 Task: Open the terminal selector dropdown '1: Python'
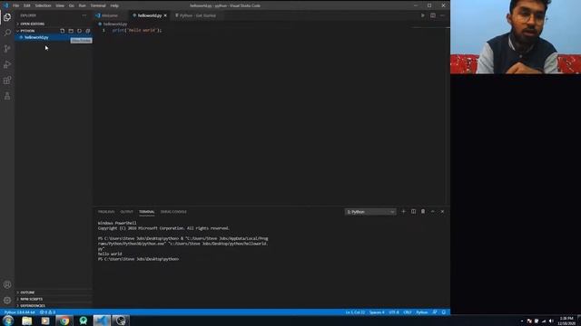click(370, 212)
